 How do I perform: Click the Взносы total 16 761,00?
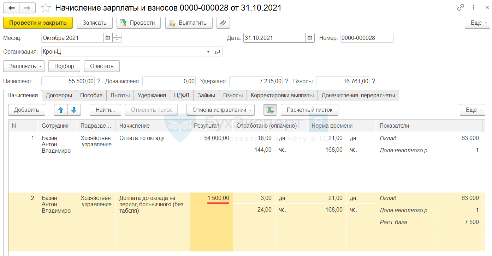[343, 81]
